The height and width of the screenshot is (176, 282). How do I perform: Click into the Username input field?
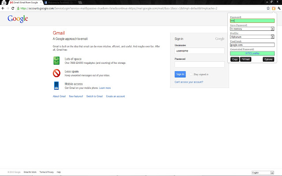(200, 51)
